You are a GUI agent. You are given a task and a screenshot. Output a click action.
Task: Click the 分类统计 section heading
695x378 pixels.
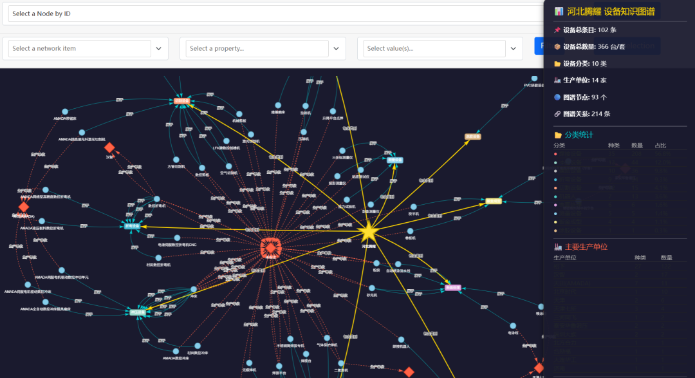(x=579, y=135)
